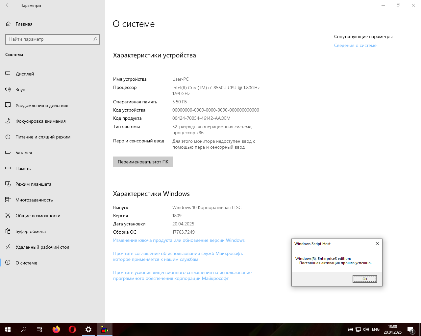The height and width of the screenshot is (336, 421).
Task: Open the Windows Start menu
Action: click(x=8, y=329)
